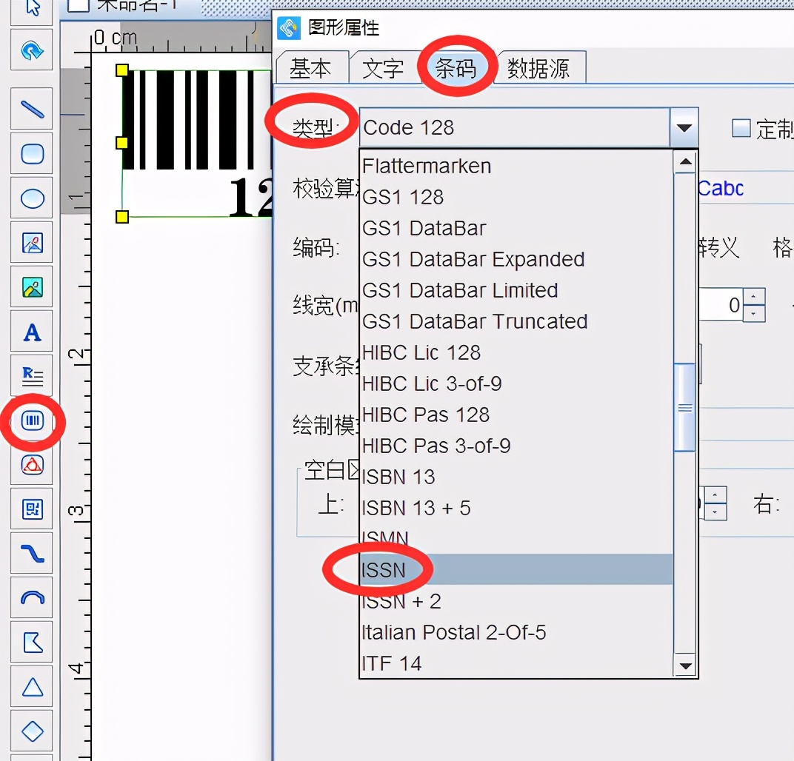Viewport: 794px width, 761px height.
Task: Select the diamond shape tool
Action: (32, 731)
